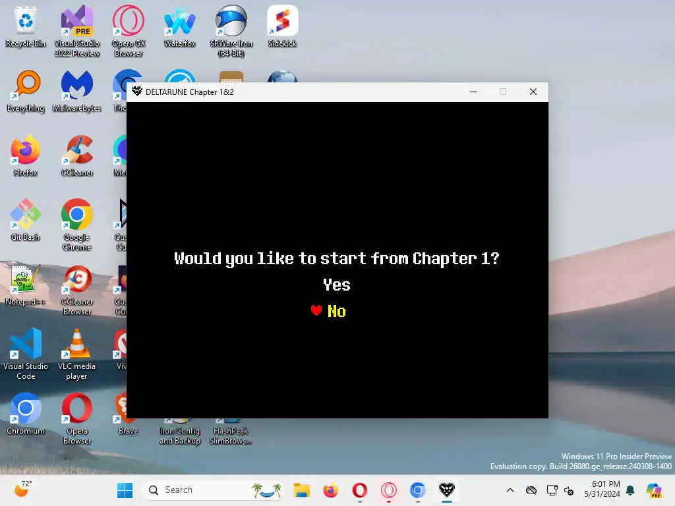Click the red heart cursor beside No
This screenshot has height=506, width=675.
coord(316,310)
